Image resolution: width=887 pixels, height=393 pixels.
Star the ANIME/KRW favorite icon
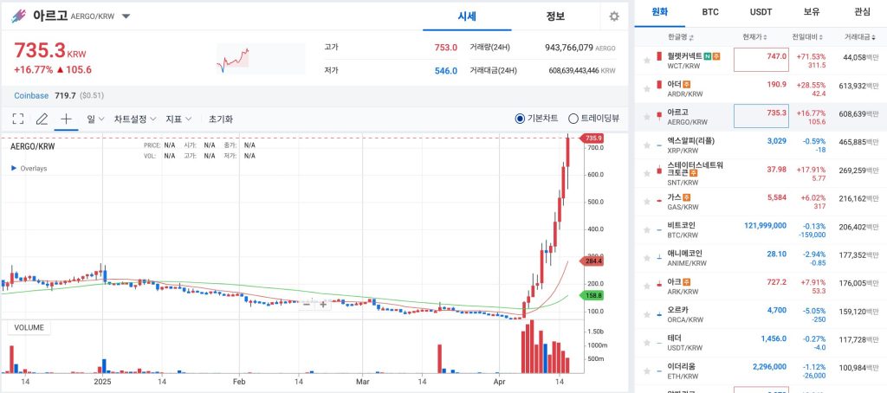646,259
